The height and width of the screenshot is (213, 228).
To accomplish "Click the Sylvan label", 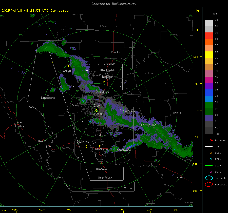I will pos(97,75).
